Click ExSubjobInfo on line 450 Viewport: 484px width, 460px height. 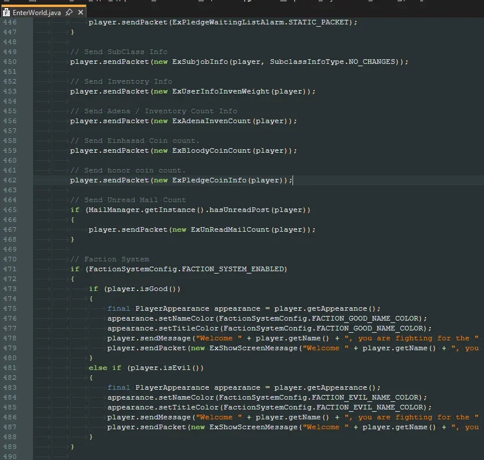(x=200, y=62)
